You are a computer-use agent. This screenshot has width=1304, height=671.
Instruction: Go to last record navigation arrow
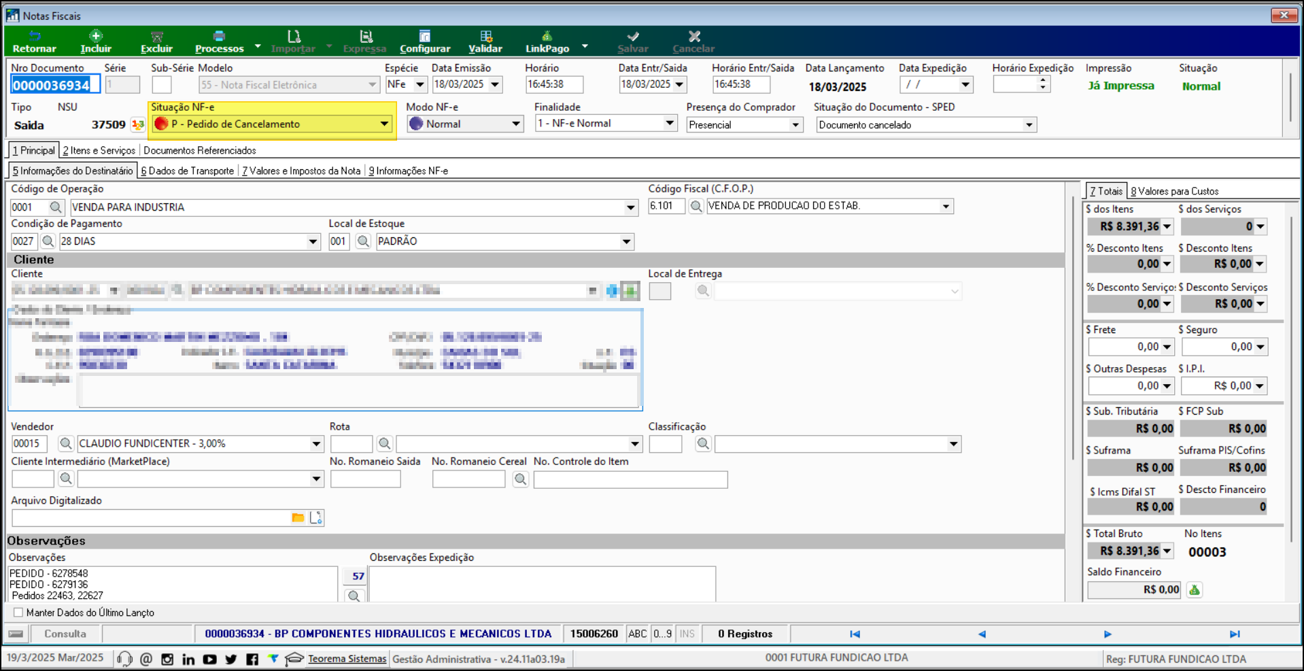pos(1235,634)
